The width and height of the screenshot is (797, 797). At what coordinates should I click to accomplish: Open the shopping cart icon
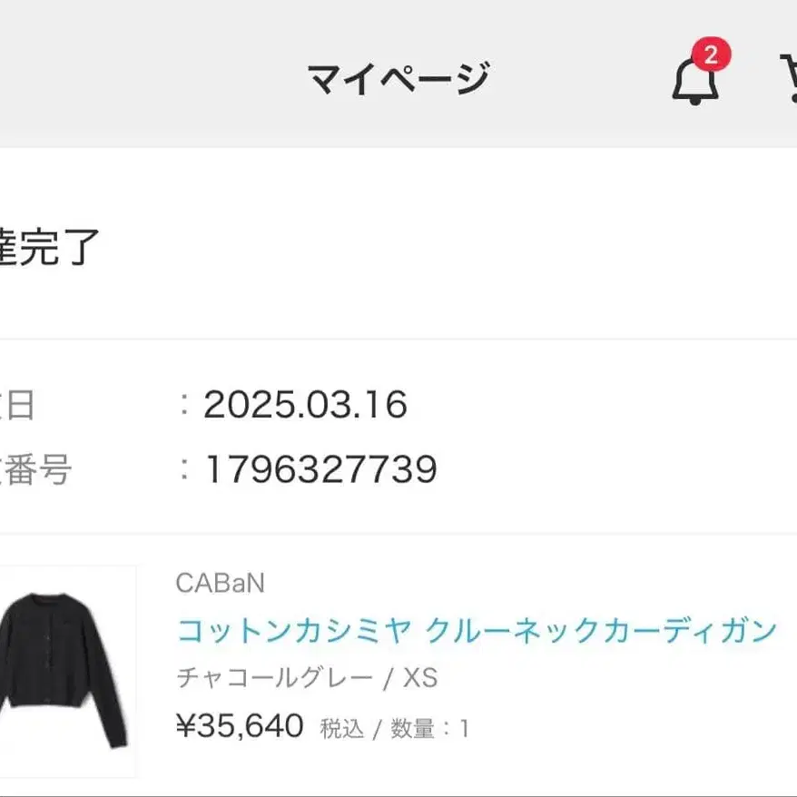pyautogui.click(x=789, y=77)
